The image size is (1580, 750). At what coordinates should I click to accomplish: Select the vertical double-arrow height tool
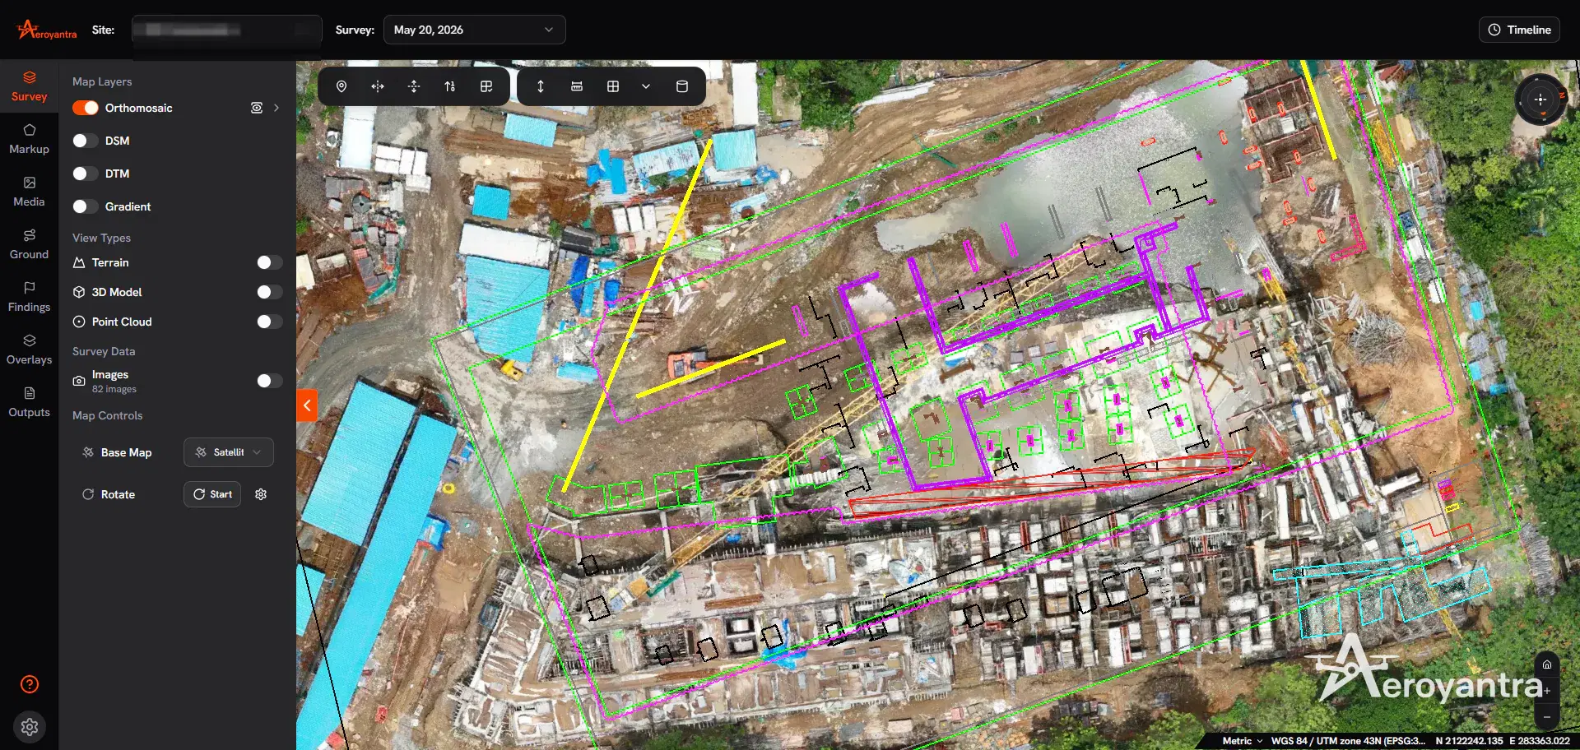coord(541,86)
